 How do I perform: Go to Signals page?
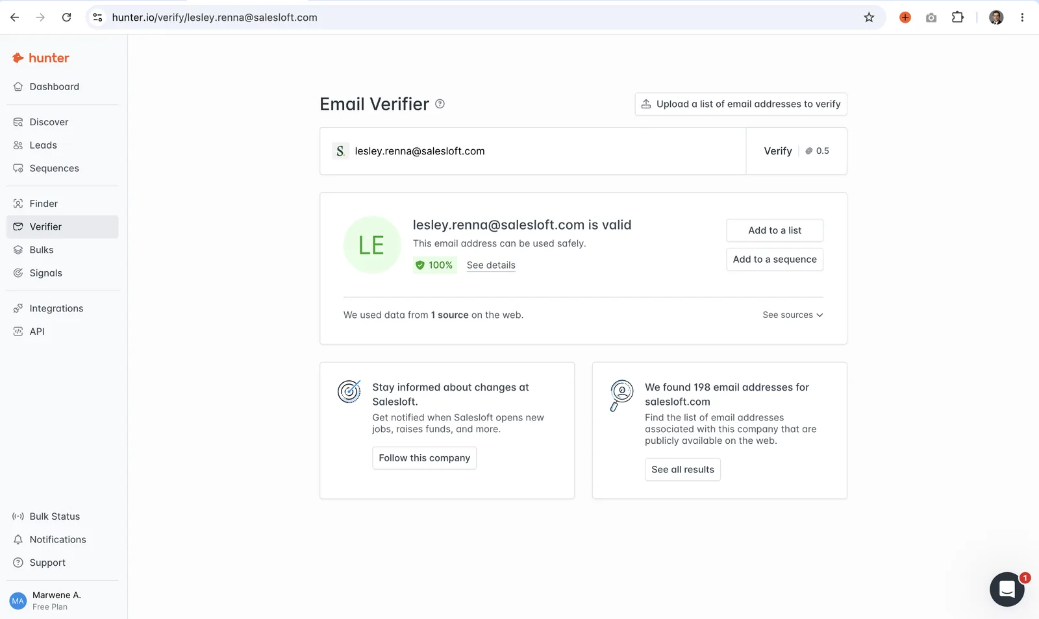tap(62, 273)
